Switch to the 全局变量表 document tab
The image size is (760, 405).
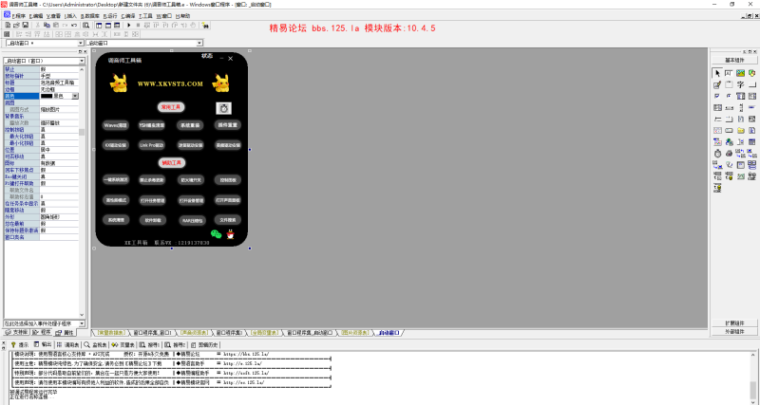pyautogui.click(x=265, y=333)
